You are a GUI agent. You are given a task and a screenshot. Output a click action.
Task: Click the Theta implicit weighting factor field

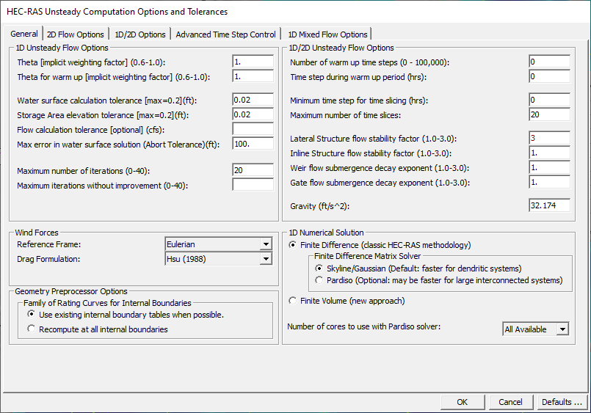(253, 62)
